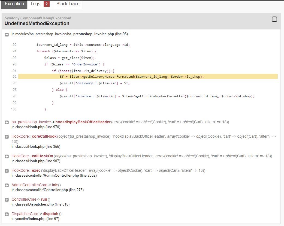The height and width of the screenshot is (226, 284).
Task: Click modules/ba_prestashop_invoice/ba_prestashop_invoice.php file path
Action: [65, 34]
